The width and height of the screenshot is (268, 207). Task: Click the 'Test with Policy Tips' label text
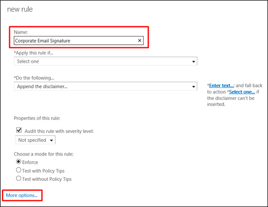tap(43, 171)
